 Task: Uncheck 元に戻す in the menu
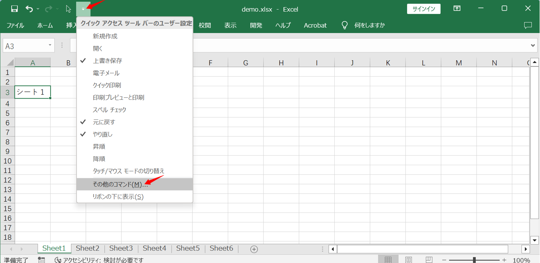click(135, 122)
